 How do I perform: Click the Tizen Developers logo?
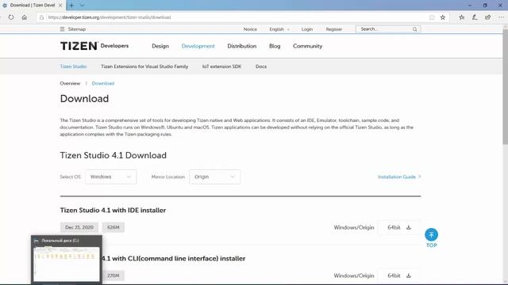tap(94, 46)
